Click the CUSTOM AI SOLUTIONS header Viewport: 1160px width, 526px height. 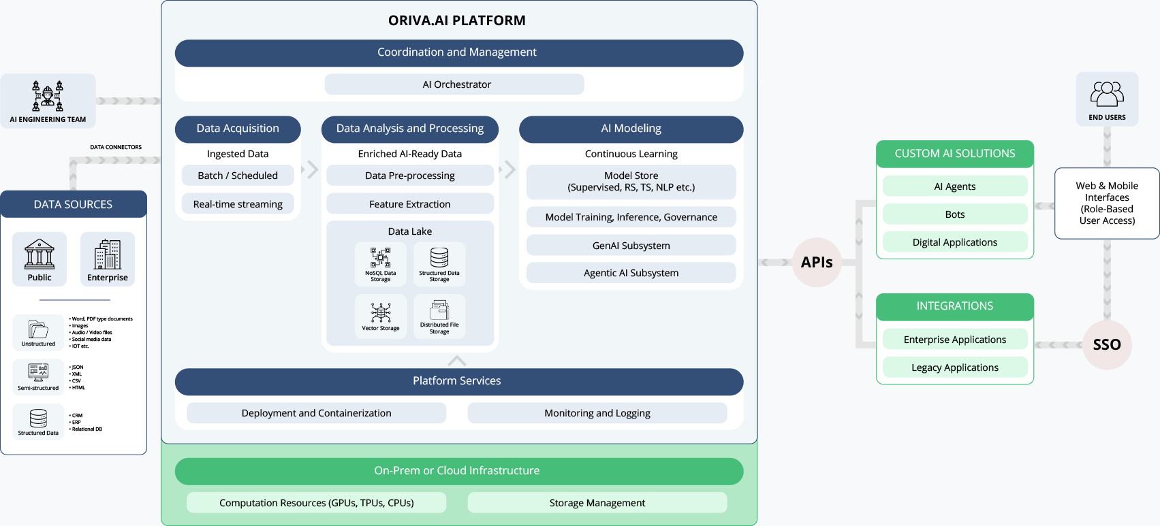tap(955, 154)
